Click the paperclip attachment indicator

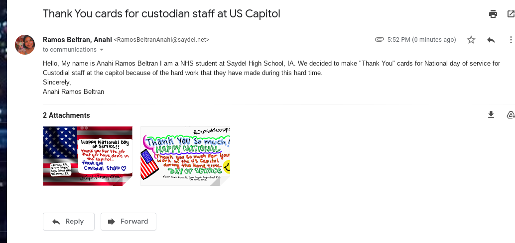point(379,40)
